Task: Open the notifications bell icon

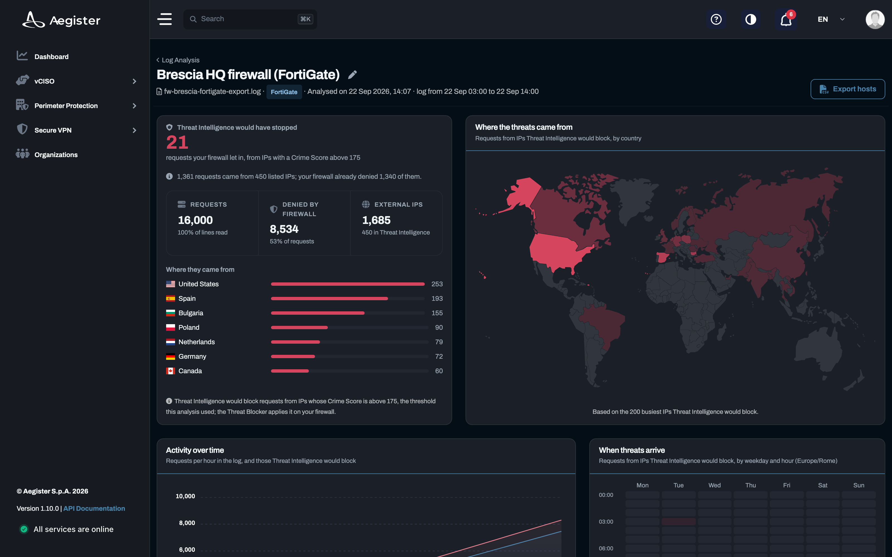Action: 786,20
